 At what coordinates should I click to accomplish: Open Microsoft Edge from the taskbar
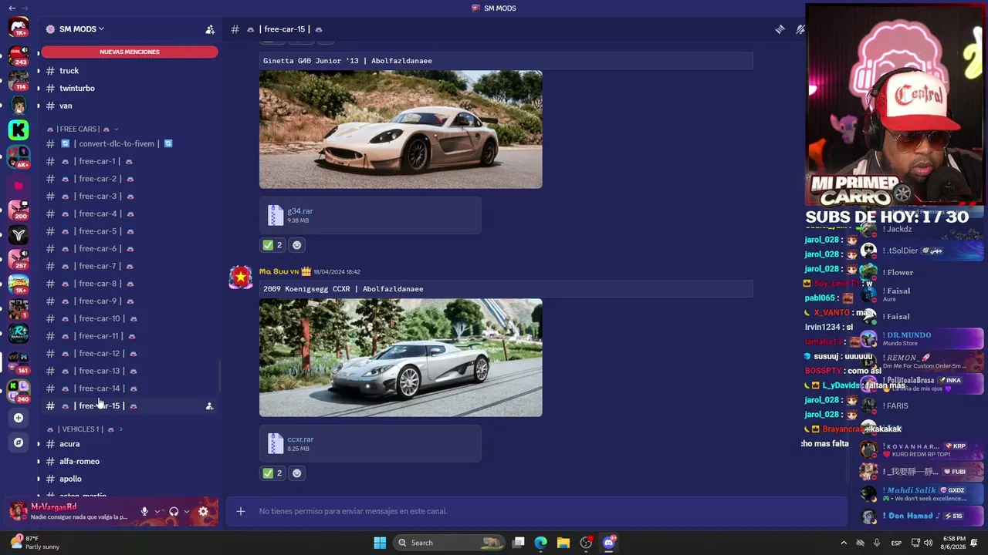541,543
